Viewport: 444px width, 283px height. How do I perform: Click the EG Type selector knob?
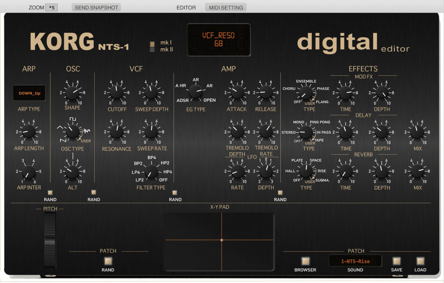[196, 91]
